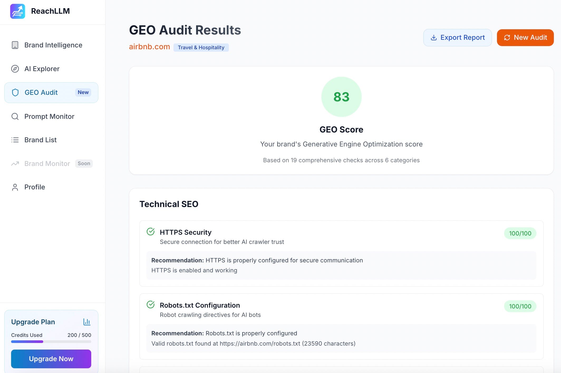Viewport: 561px width, 373px height.
Task: Click the Upgrade Now button
Action: point(51,359)
